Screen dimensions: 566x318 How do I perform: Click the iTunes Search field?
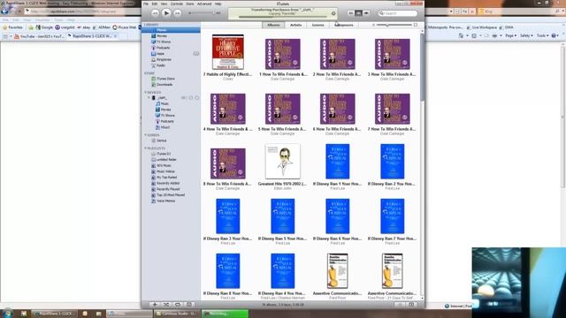[x=398, y=13]
